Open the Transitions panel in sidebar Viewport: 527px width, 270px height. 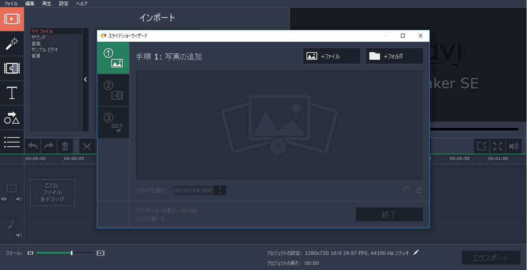click(x=12, y=68)
